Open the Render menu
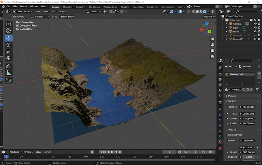262x165 pixels. click(24, 7)
